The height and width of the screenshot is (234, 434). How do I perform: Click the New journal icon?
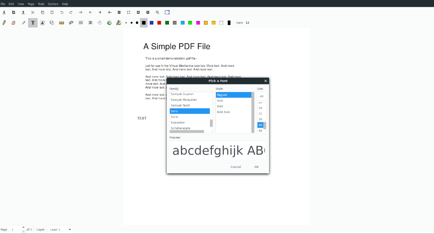pyautogui.click(x=14, y=12)
